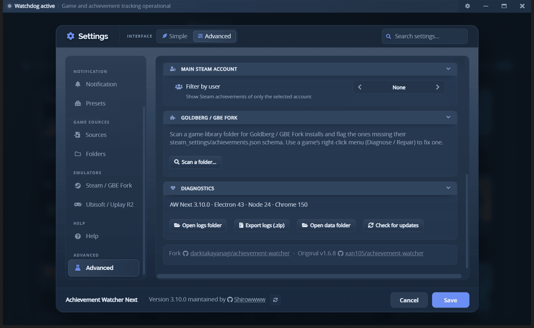
Task: Click the Ubisoft gamepad icon
Action: (78, 204)
